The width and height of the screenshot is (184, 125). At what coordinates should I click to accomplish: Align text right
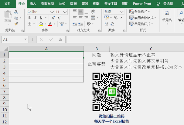pos(86,18)
